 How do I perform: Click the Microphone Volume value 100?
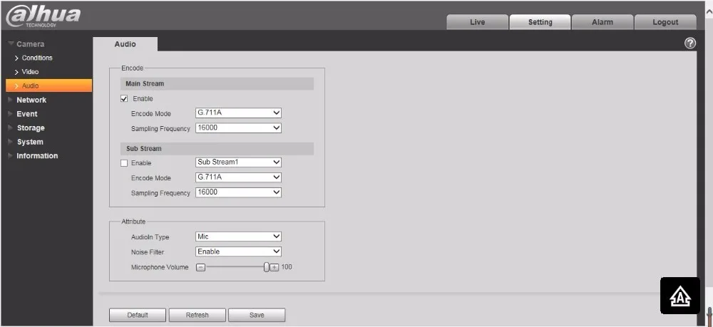(x=287, y=267)
